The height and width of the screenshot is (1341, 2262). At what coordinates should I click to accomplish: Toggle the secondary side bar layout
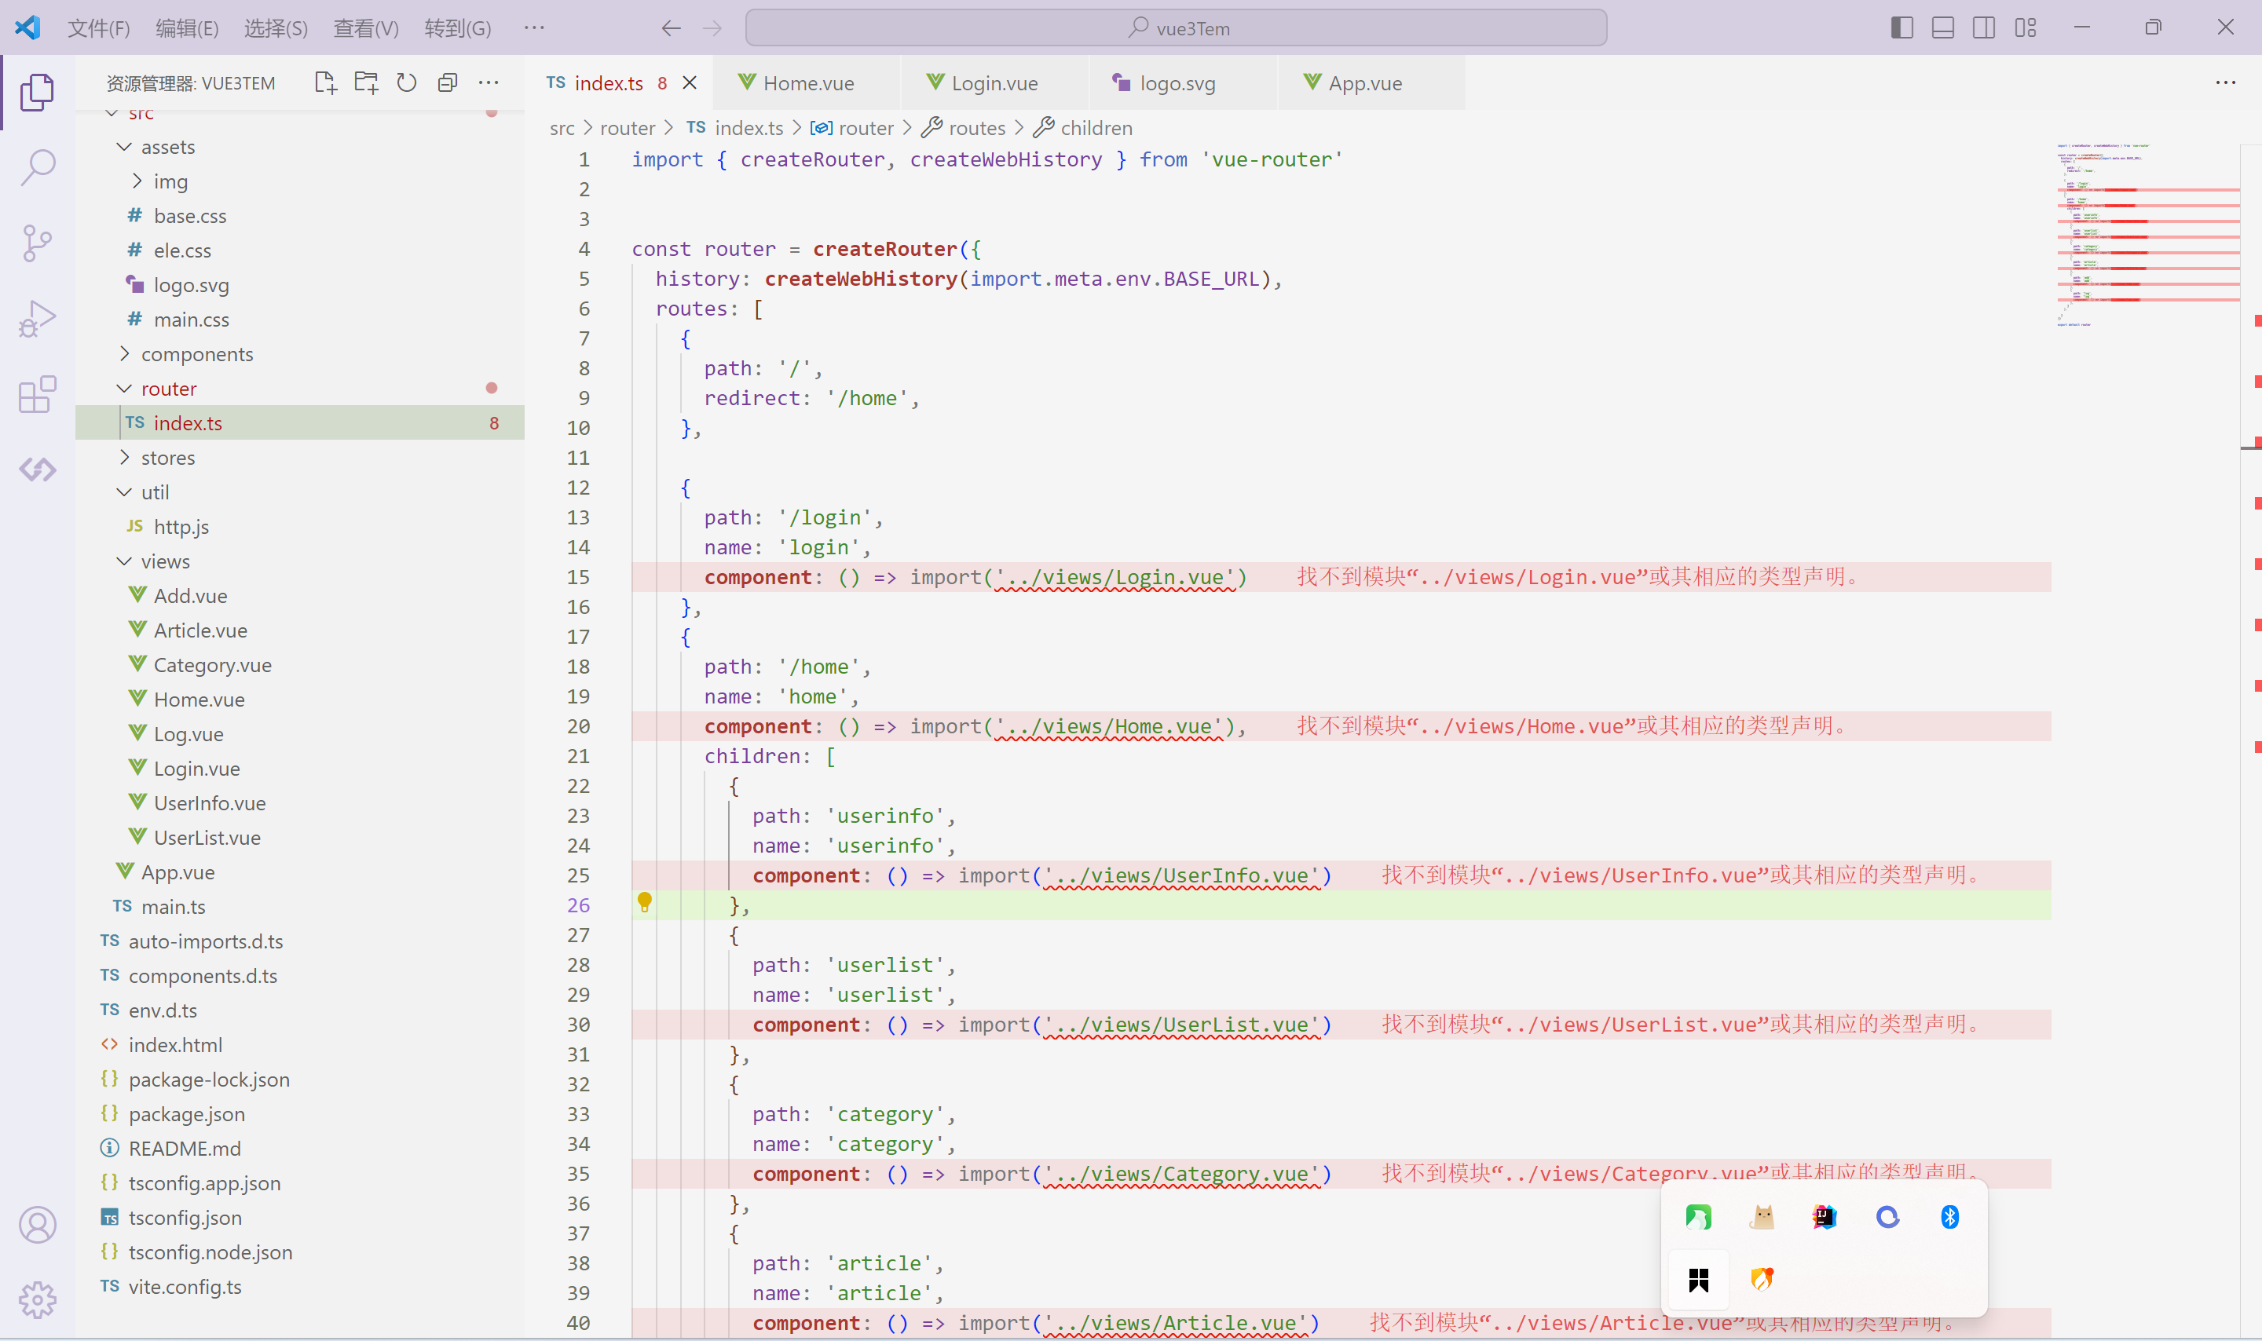1984,28
